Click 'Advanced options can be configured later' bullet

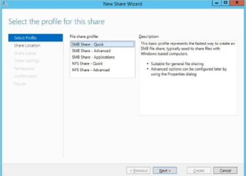189,71
